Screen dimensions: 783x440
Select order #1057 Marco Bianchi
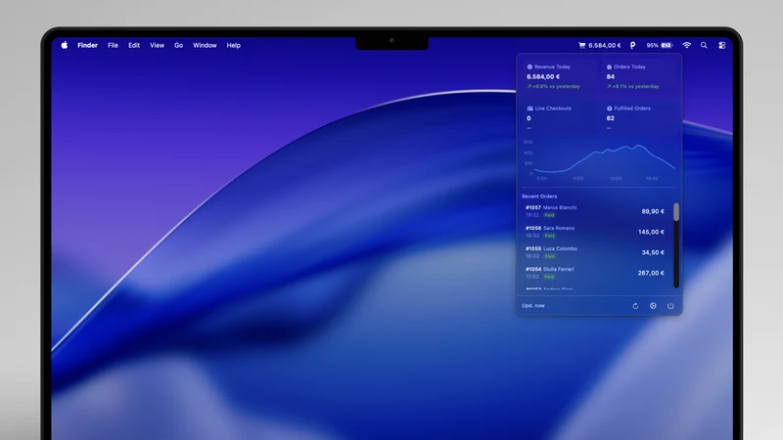[x=595, y=211]
